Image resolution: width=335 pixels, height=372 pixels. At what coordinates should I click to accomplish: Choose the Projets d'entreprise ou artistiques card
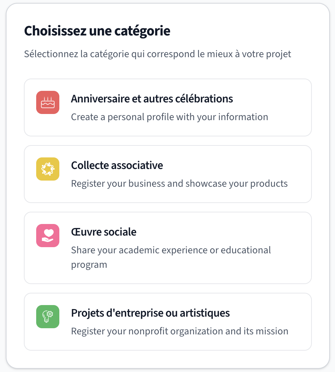tap(167, 321)
